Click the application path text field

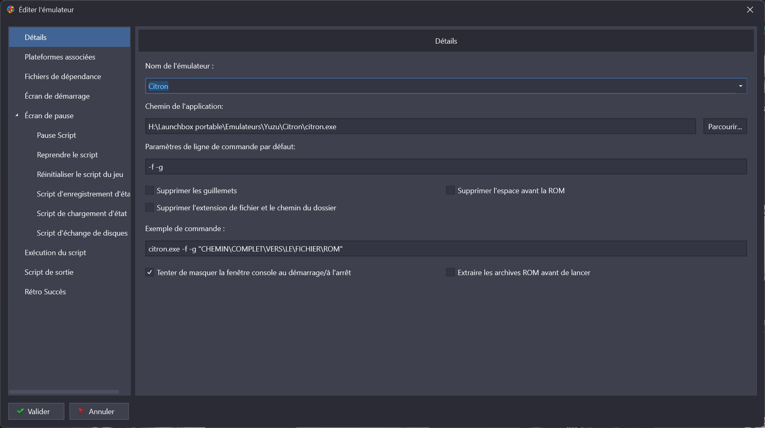pyautogui.click(x=420, y=126)
